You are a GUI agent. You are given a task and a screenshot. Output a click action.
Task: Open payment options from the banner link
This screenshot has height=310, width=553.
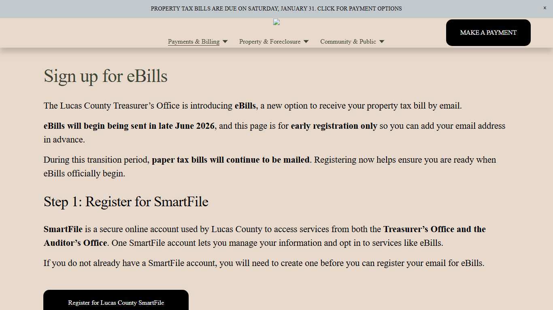click(x=276, y=8)
